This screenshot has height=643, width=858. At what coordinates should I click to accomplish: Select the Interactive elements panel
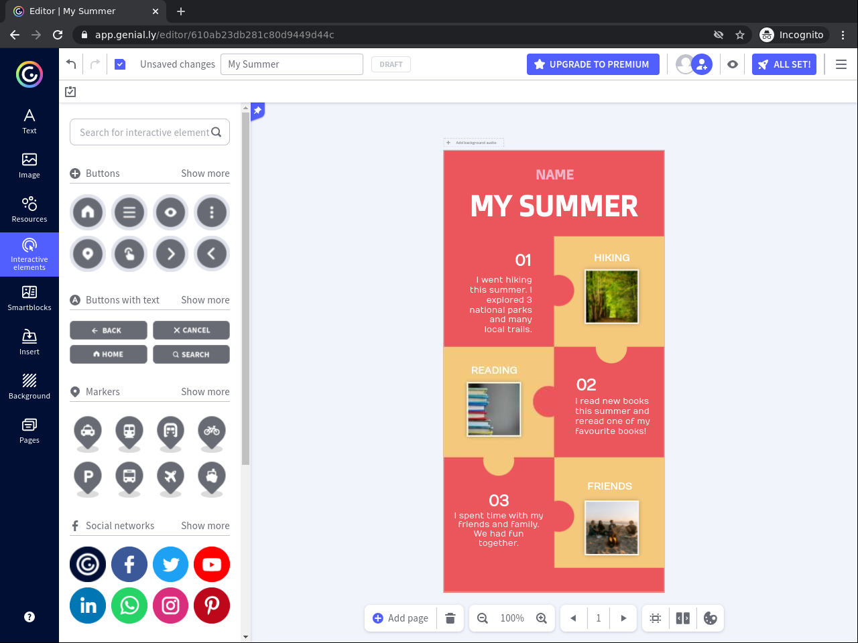click(x=29, y=255)
